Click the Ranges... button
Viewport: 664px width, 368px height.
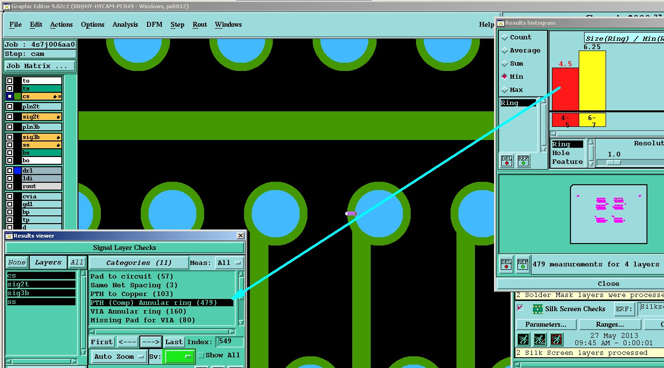pyautogui.click(x=610, y=324)
